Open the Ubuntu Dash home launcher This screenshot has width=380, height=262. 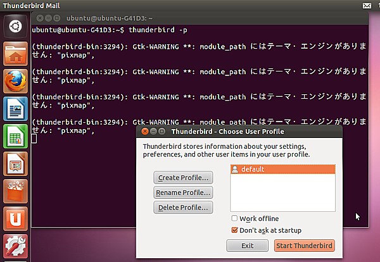15,27
